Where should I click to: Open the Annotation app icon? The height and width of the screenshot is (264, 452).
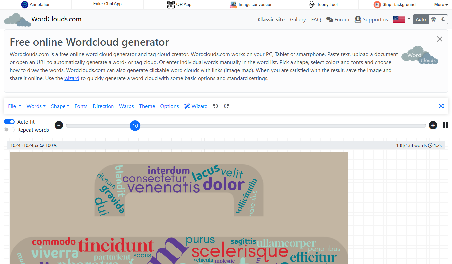[24, 5]
